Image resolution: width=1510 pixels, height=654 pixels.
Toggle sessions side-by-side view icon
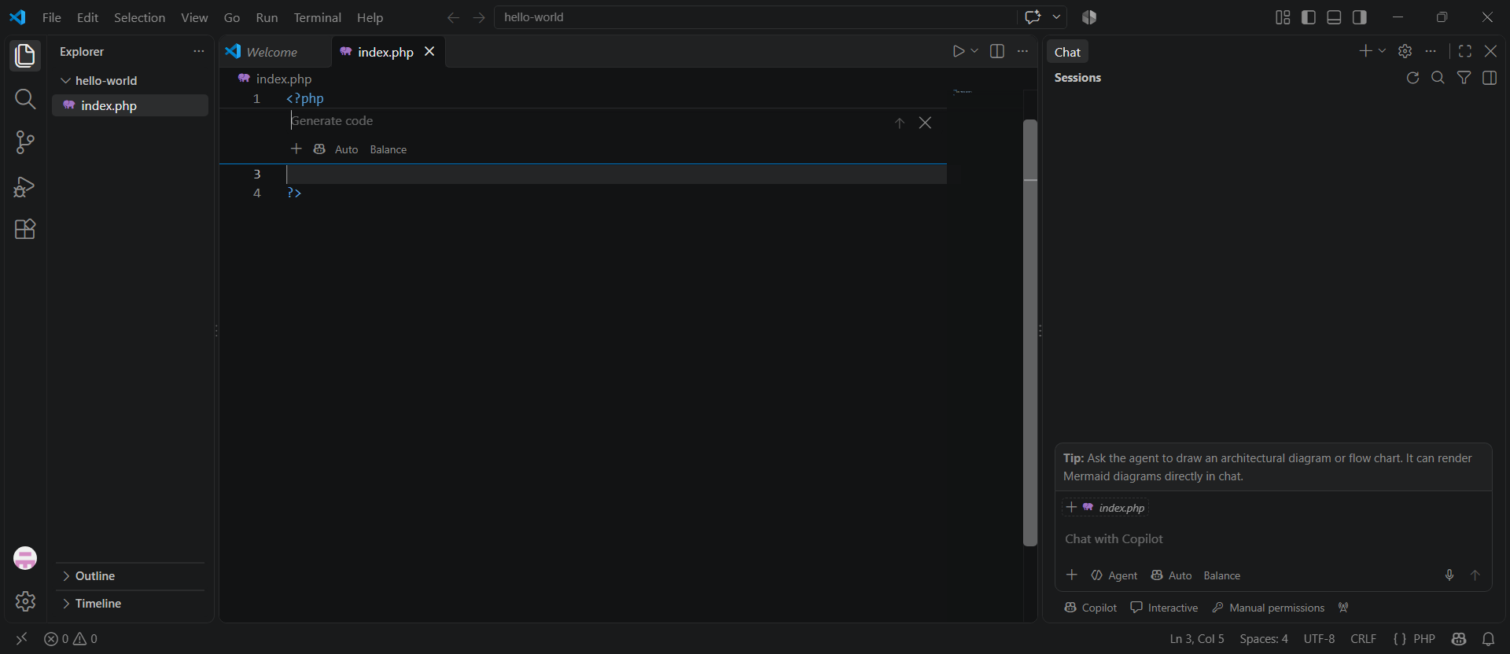1490,78
